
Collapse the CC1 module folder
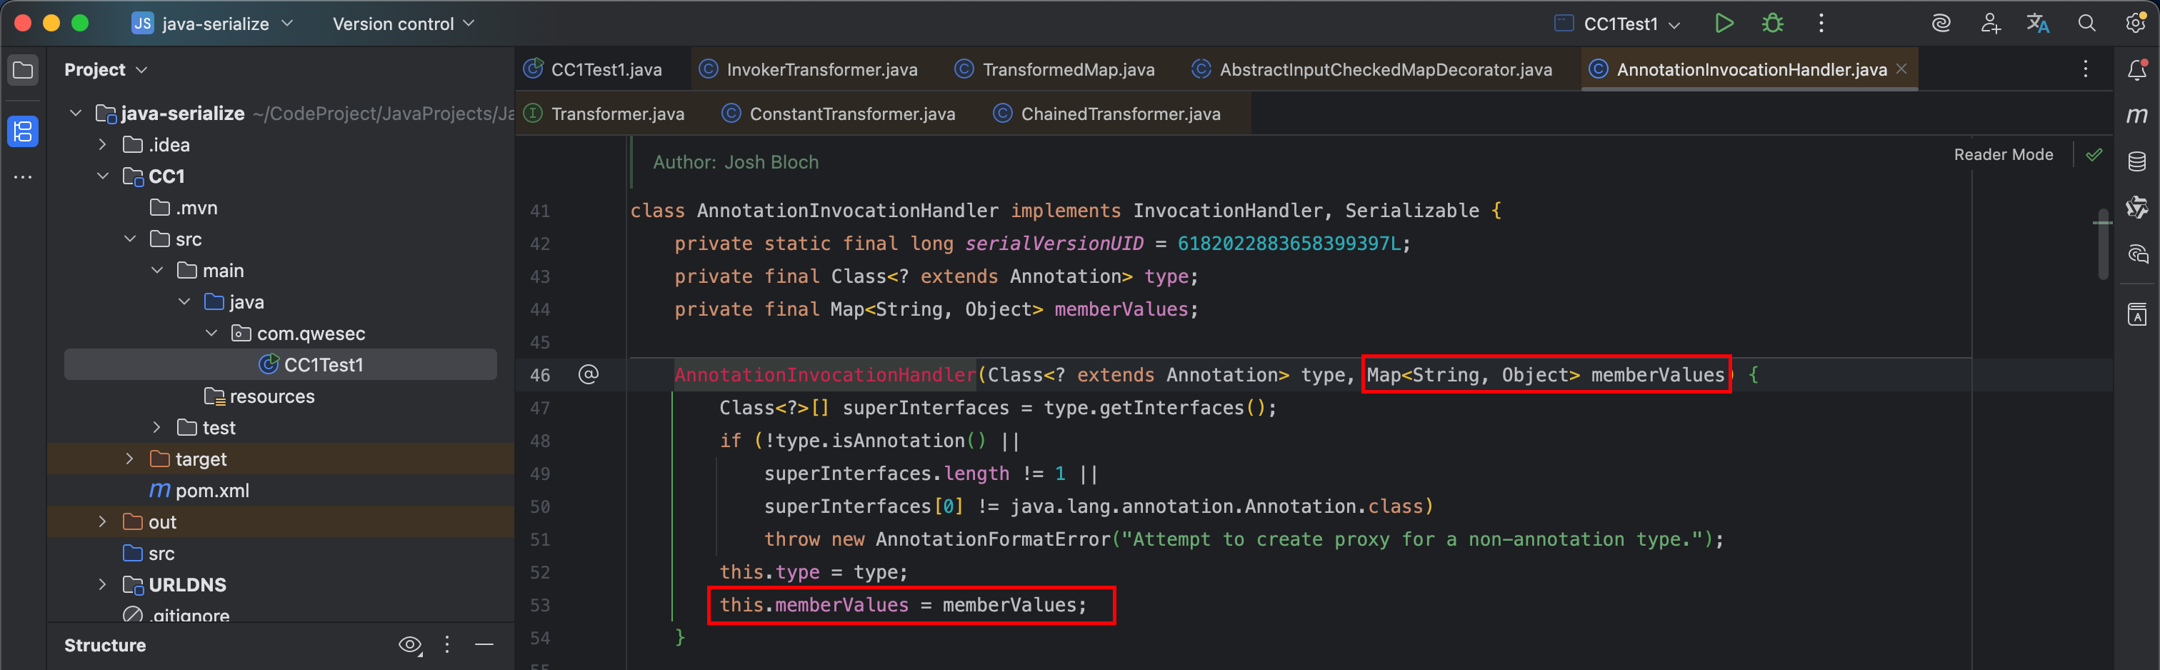pyautogui.click(x=102, y=176)
